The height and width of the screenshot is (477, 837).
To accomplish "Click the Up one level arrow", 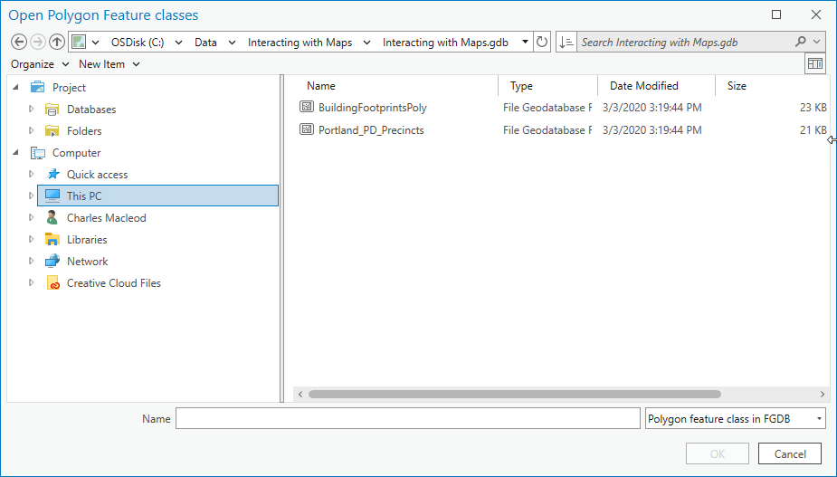I will click(57, 43).
